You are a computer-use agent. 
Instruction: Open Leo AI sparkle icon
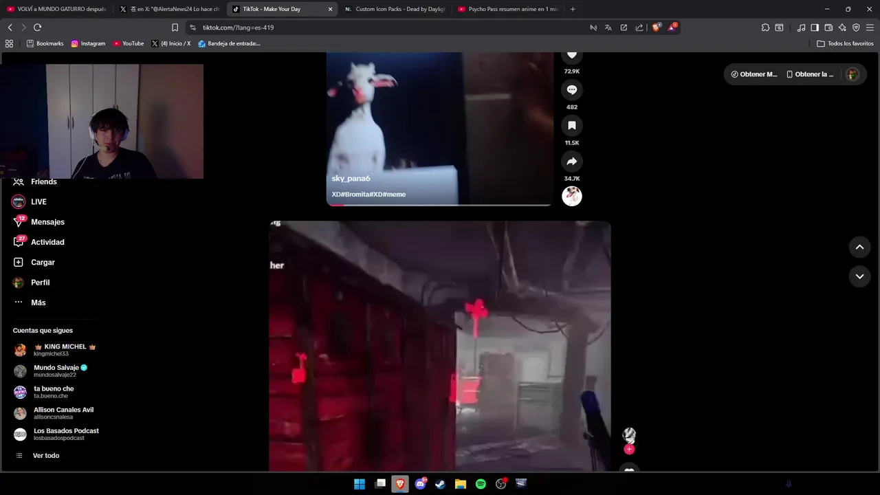coord(842,27)
